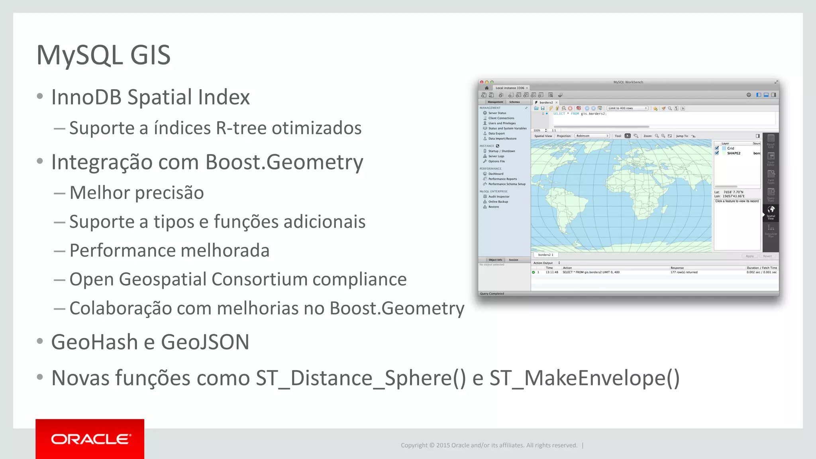Toggle the spatial view layers side panel
Viewport: 816px width, 459px height.
(758, 136)
